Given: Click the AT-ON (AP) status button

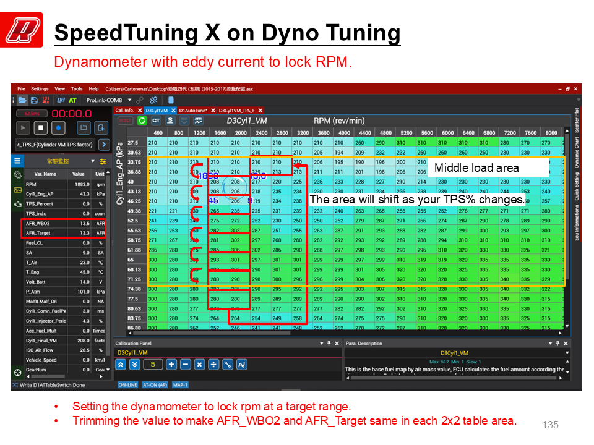Looking at the screenshot, I should click(x=155, y=385).
